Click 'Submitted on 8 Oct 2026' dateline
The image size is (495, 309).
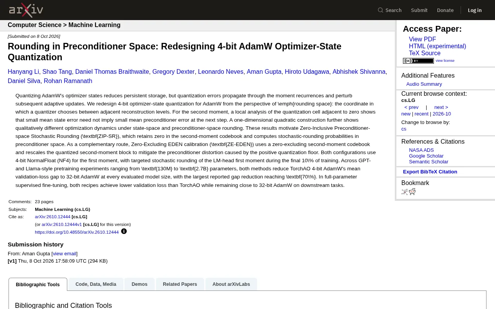click(34, 36)
